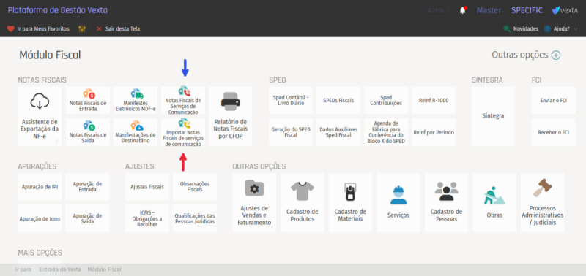This screenshot has height=276, width=586.
Task: Click Master in the header
Action: coord(489,10)
